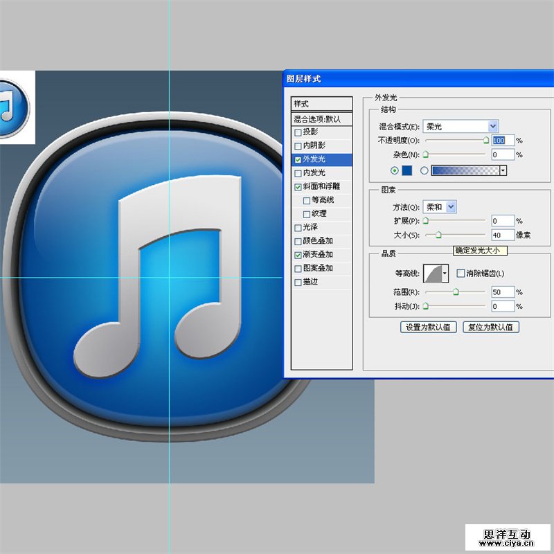
Task: Enable the 消除锯齿 anti-alias checkbox
Action: point(461,274)
